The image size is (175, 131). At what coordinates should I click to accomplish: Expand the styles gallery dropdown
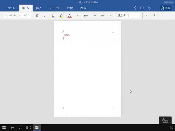tap(146, 15)
